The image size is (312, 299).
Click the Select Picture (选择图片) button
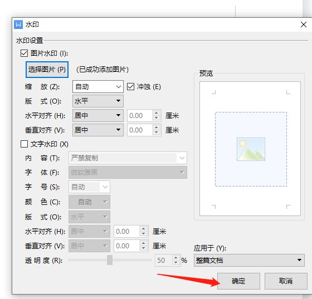(x=47, y=70)
